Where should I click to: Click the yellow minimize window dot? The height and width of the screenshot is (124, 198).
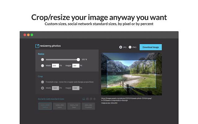tap(28, 35)
